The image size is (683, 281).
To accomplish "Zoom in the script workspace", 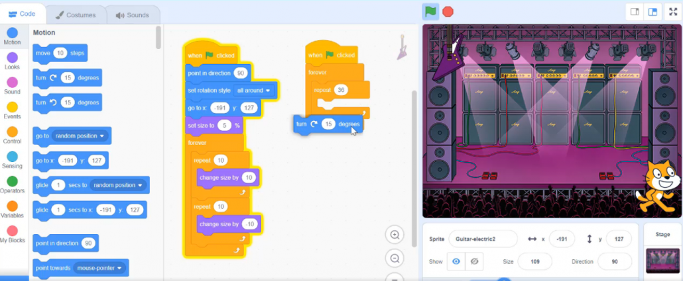I will point(395,235).
